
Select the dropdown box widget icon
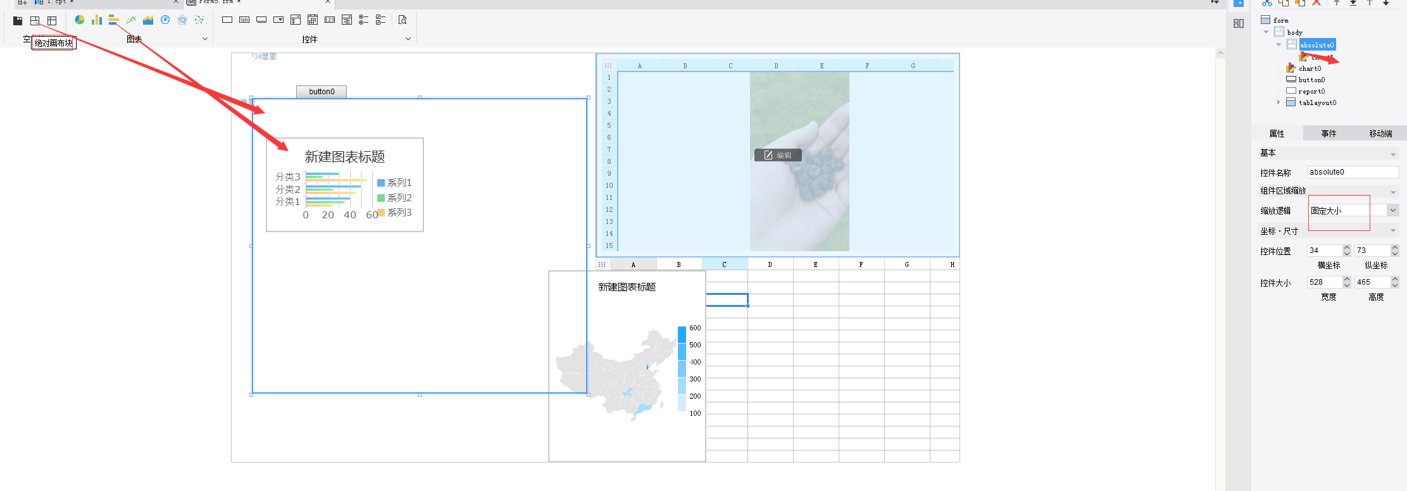278,20
